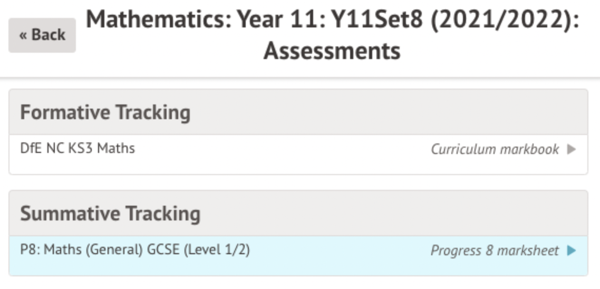Select P8: Maths (General) GCSE label
This screenshot has height=289, width=600.
(100, 249)
